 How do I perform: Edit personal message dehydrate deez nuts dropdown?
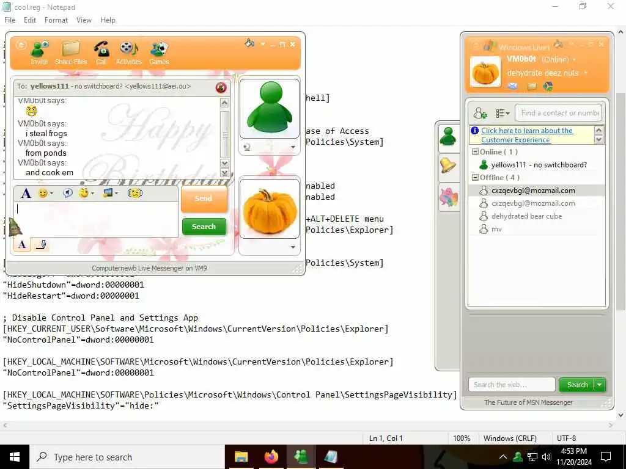click(586, 73)
